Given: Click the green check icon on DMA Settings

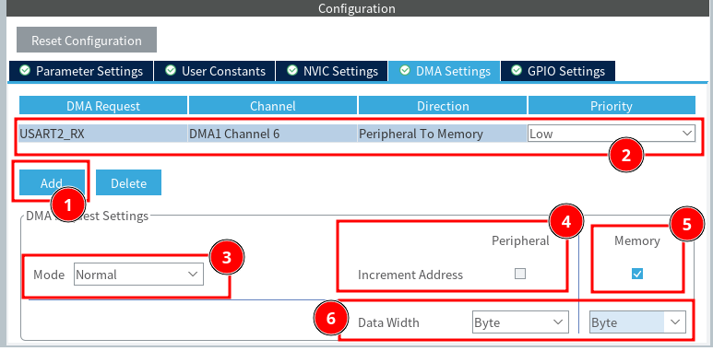Looking at the screenshot, I should [x=405, y=71].
